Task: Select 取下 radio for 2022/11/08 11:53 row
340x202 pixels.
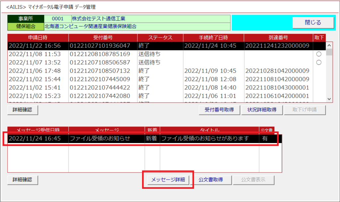Action: 319,54
